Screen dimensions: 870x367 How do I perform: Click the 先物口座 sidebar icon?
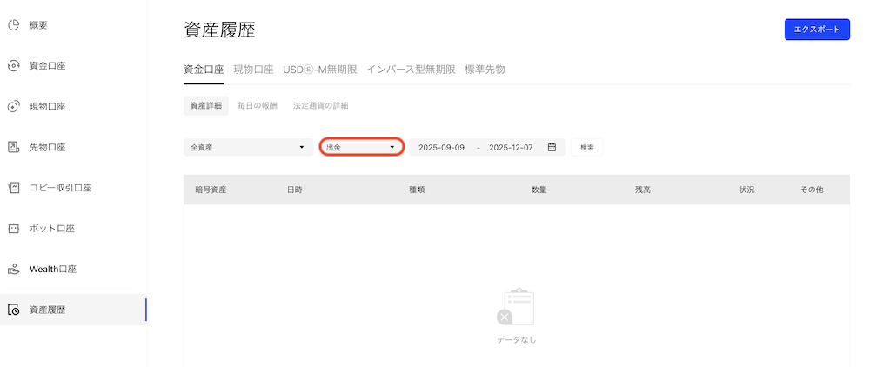pos(13,147)
